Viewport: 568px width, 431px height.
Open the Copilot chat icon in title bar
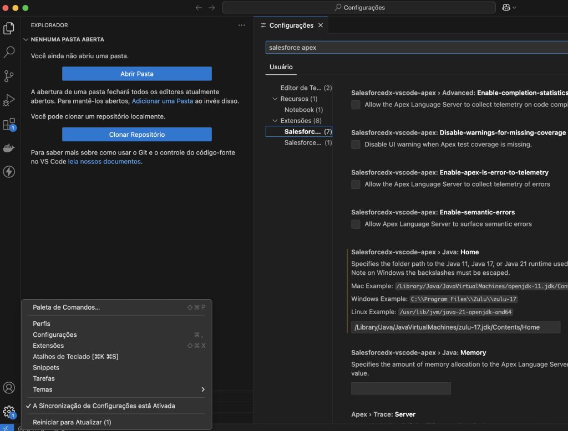point(506,8)
